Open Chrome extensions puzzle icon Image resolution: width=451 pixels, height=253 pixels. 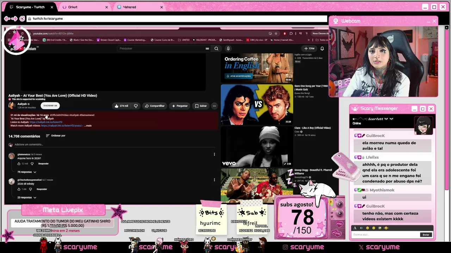291,33
